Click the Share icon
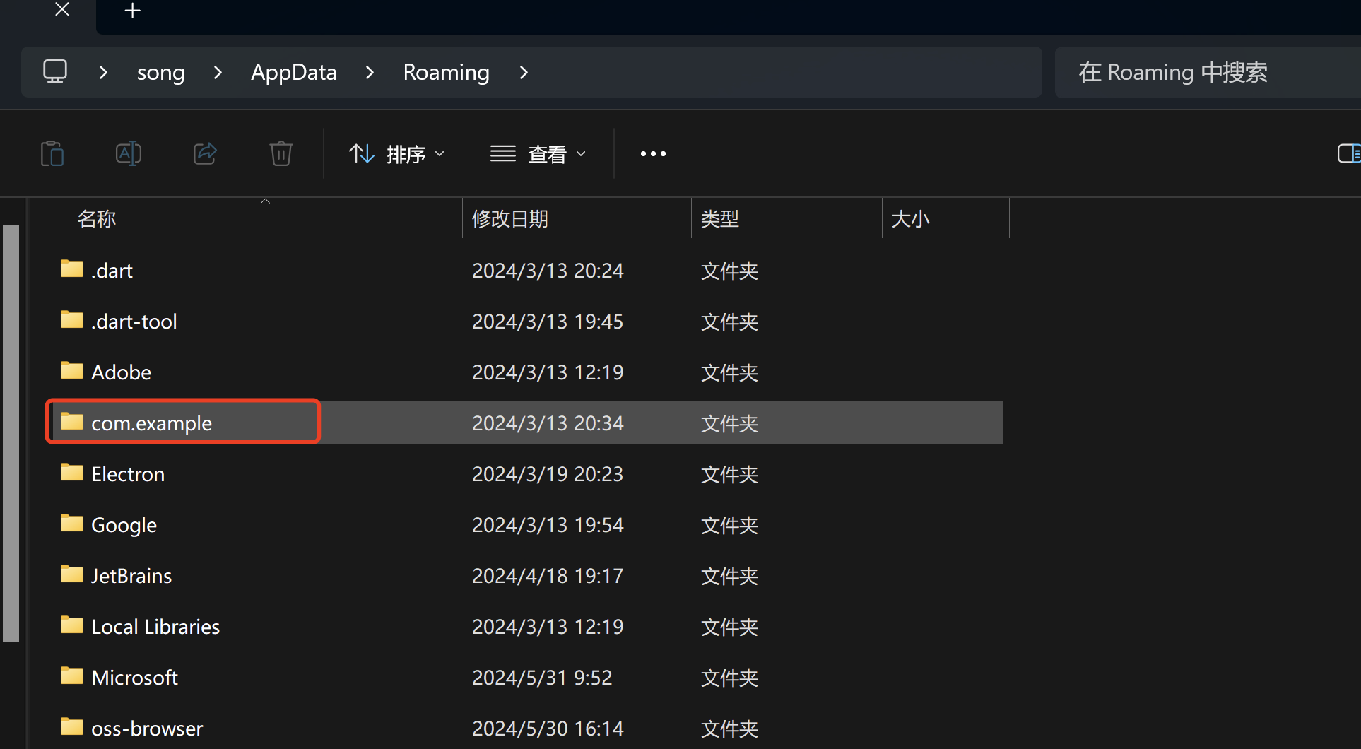 pos(204,153)
